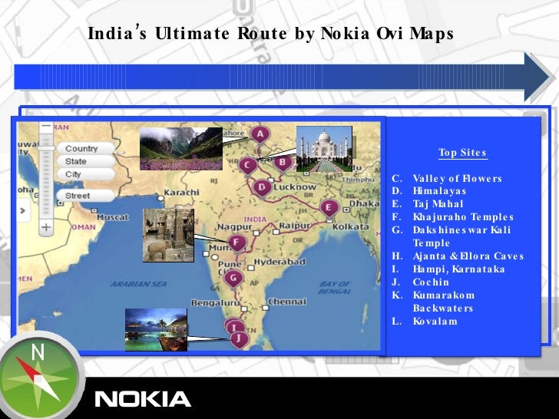Select map marker J at the southern tip
Image resolution: width=559 pixels, height=419 pixels.
click(240, 338)
